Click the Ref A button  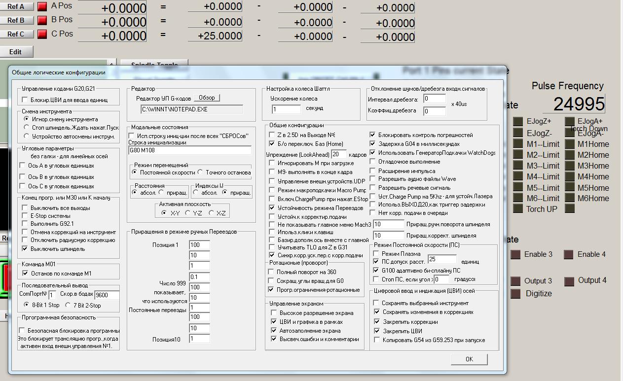[17, 6]
